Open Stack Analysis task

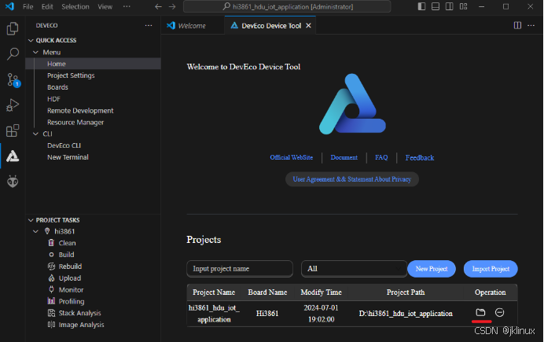tap(79, 313)
